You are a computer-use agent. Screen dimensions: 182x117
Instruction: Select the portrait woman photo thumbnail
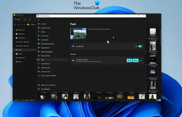pyautogui.click(x=65, y=97)
